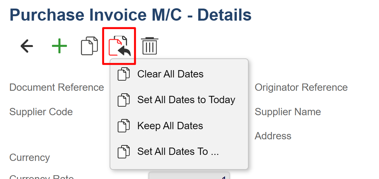Select Clear All Dates menu option
Screen dimensions: 379x179
pyautogui.click(x=170, y=74)
